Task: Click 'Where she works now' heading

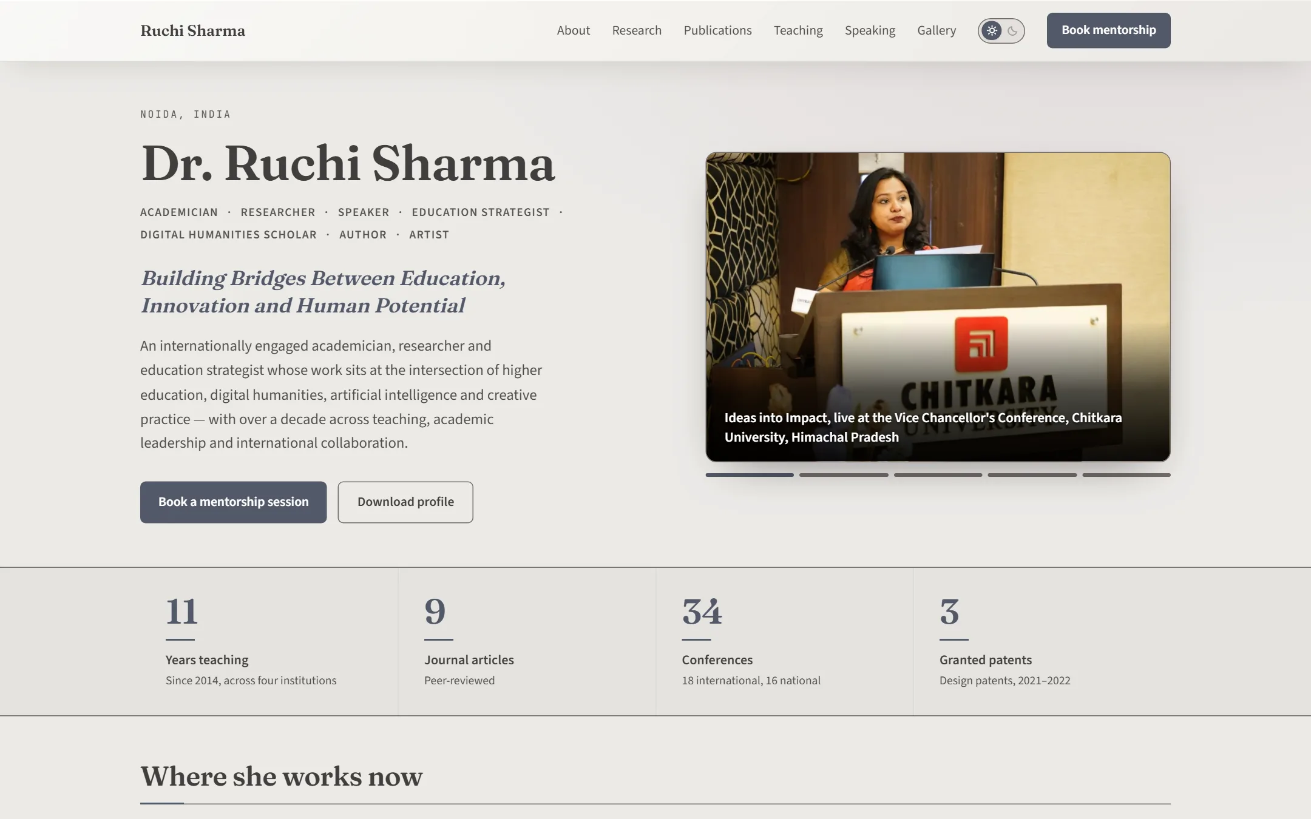Action: click(281, 777)
